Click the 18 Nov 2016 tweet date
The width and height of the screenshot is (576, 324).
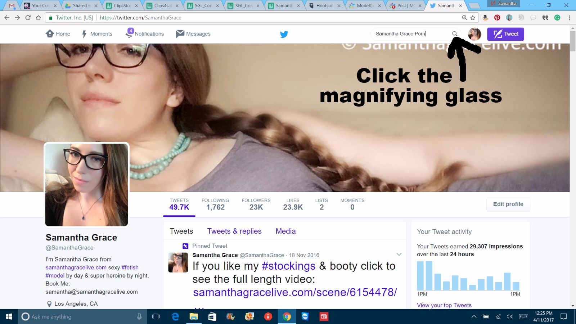click(304, 255)
